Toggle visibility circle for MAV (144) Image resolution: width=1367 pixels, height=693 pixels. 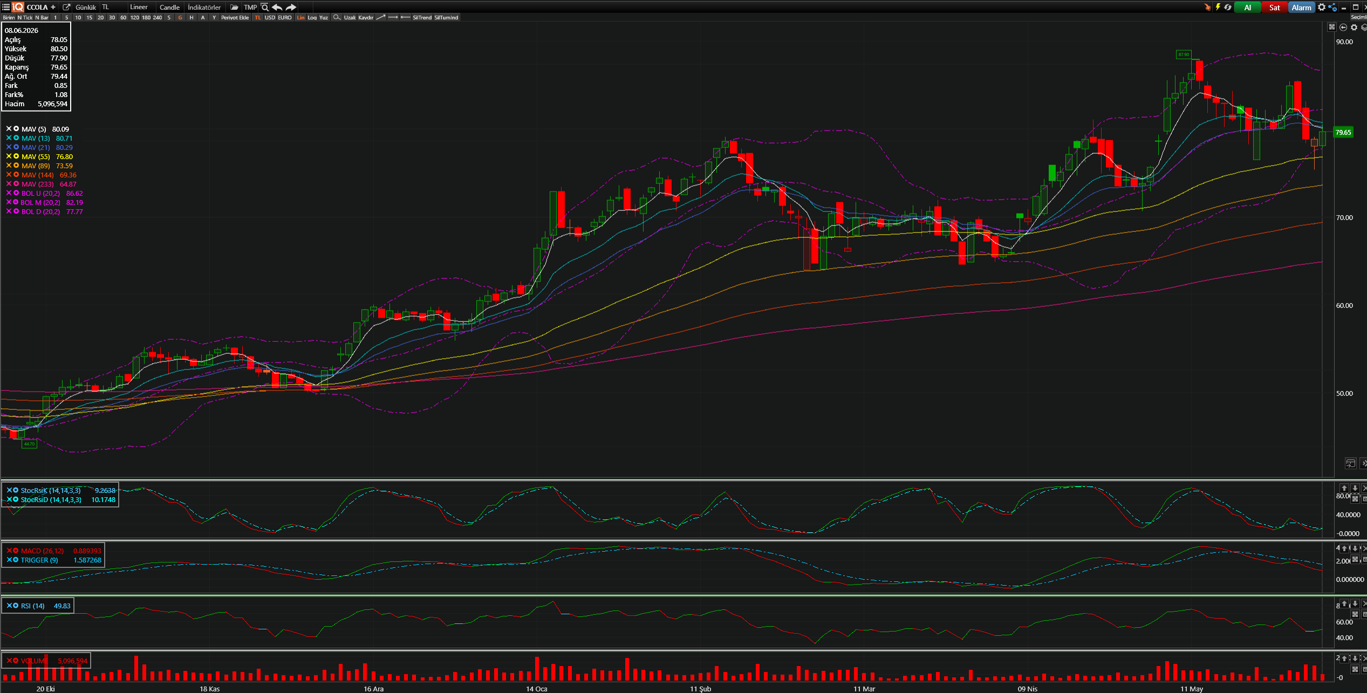pyautogui.click(x=16, y=175)
